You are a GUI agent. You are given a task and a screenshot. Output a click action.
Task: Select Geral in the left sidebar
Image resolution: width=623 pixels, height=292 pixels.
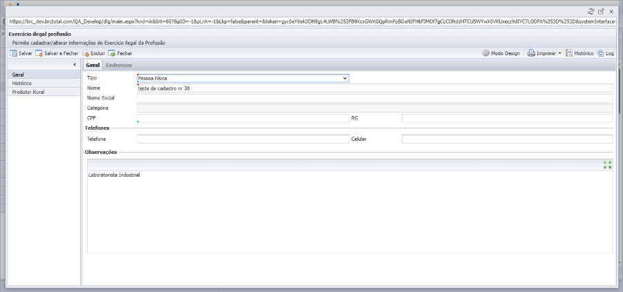coord(44,75)
